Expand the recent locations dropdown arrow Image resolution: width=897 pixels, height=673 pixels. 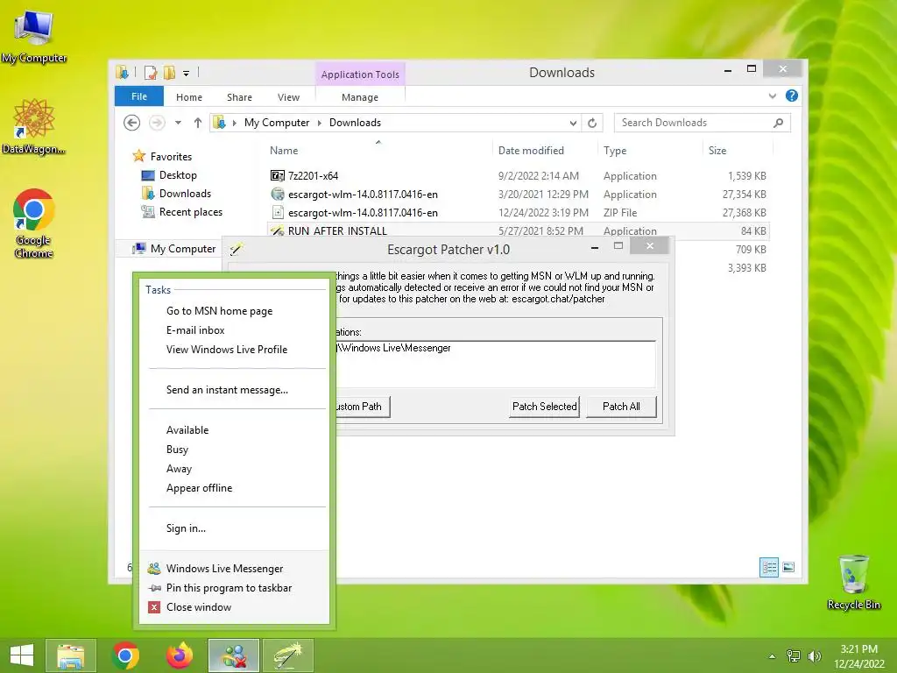178,123
